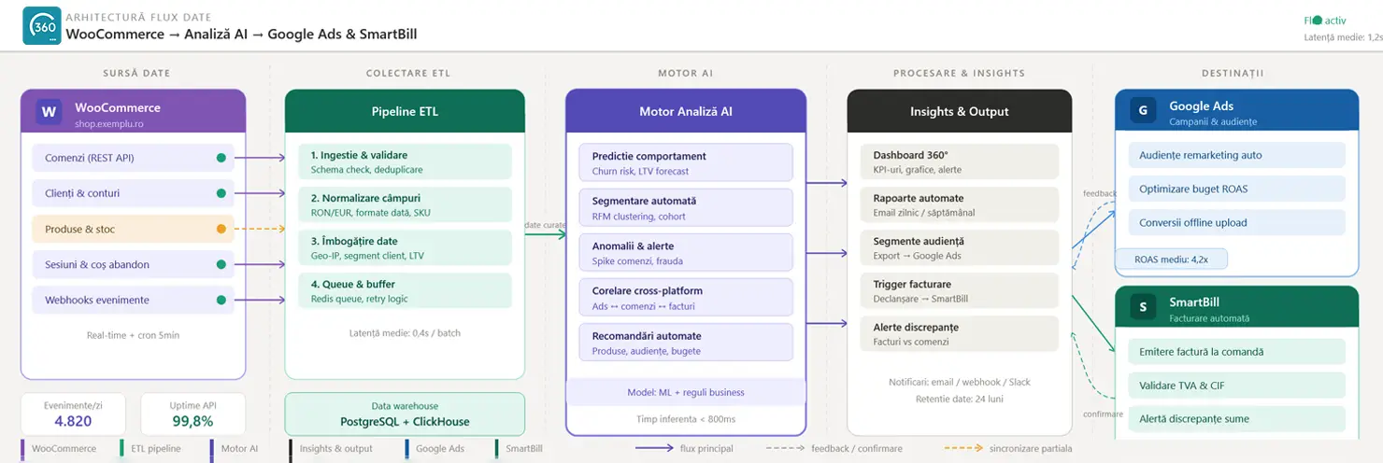
Task: Click Alertă discrepanțe sume
Action: point(1236,419)
